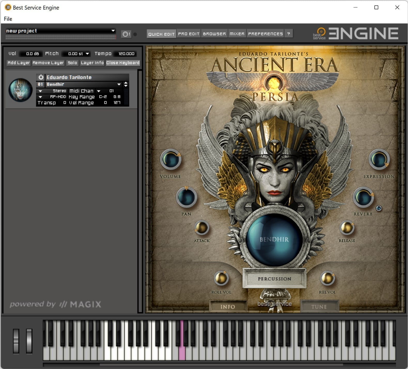Open the Midi Chan dropdown arrow

tap(99, 91)
